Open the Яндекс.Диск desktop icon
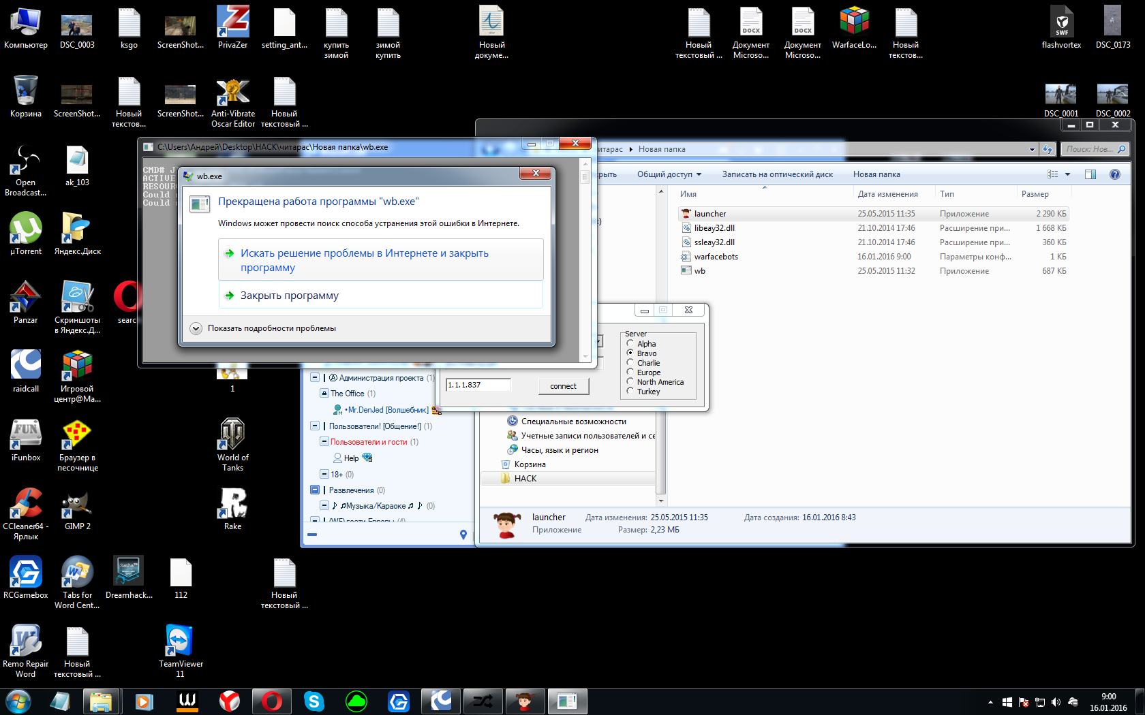The width and height of the screenshot is (1145, 715). coord(77,234)
